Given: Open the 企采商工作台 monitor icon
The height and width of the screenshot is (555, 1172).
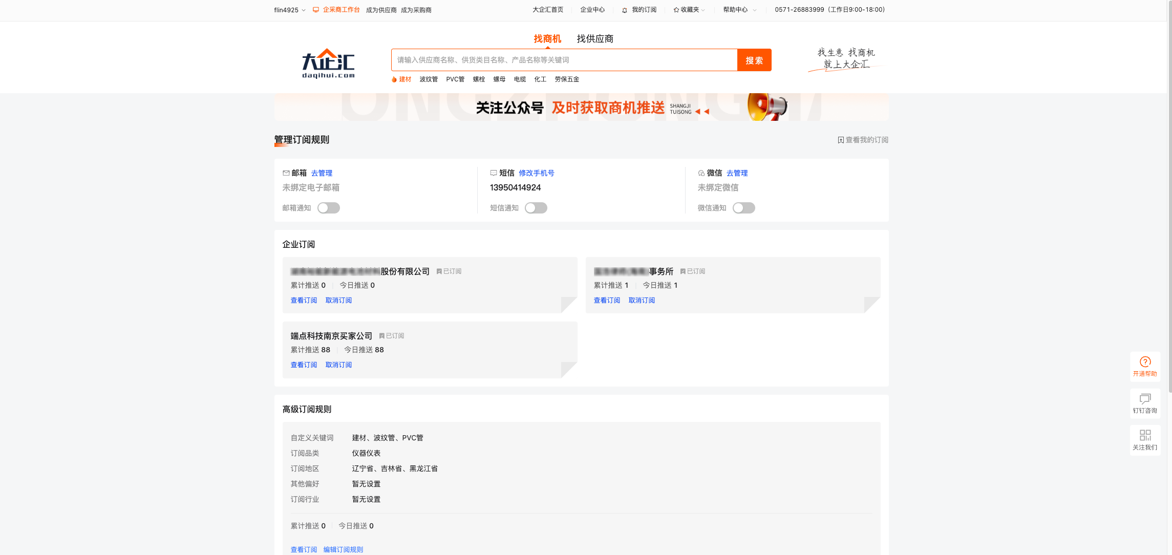Looking at the screenshot, I should (x=315, y=9).
